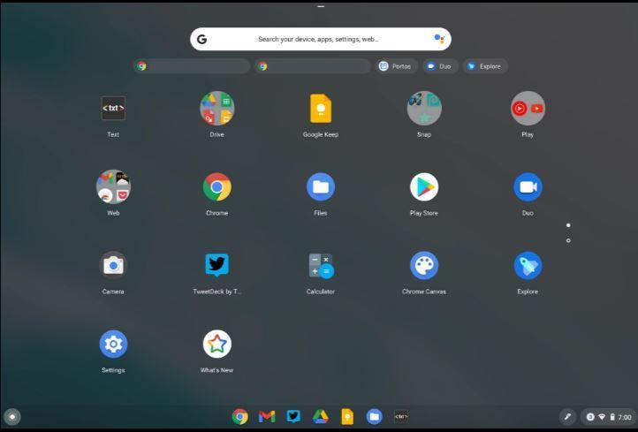Open the Google Keep app
This screenshot has width=638, height=432.
[320, 109]
